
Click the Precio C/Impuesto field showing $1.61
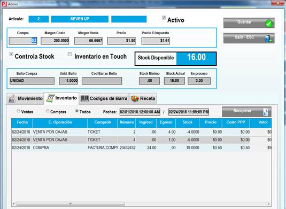click(156, 41)
